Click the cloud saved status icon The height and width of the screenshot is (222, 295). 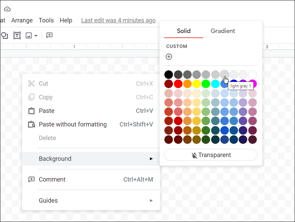coord(8,9)
